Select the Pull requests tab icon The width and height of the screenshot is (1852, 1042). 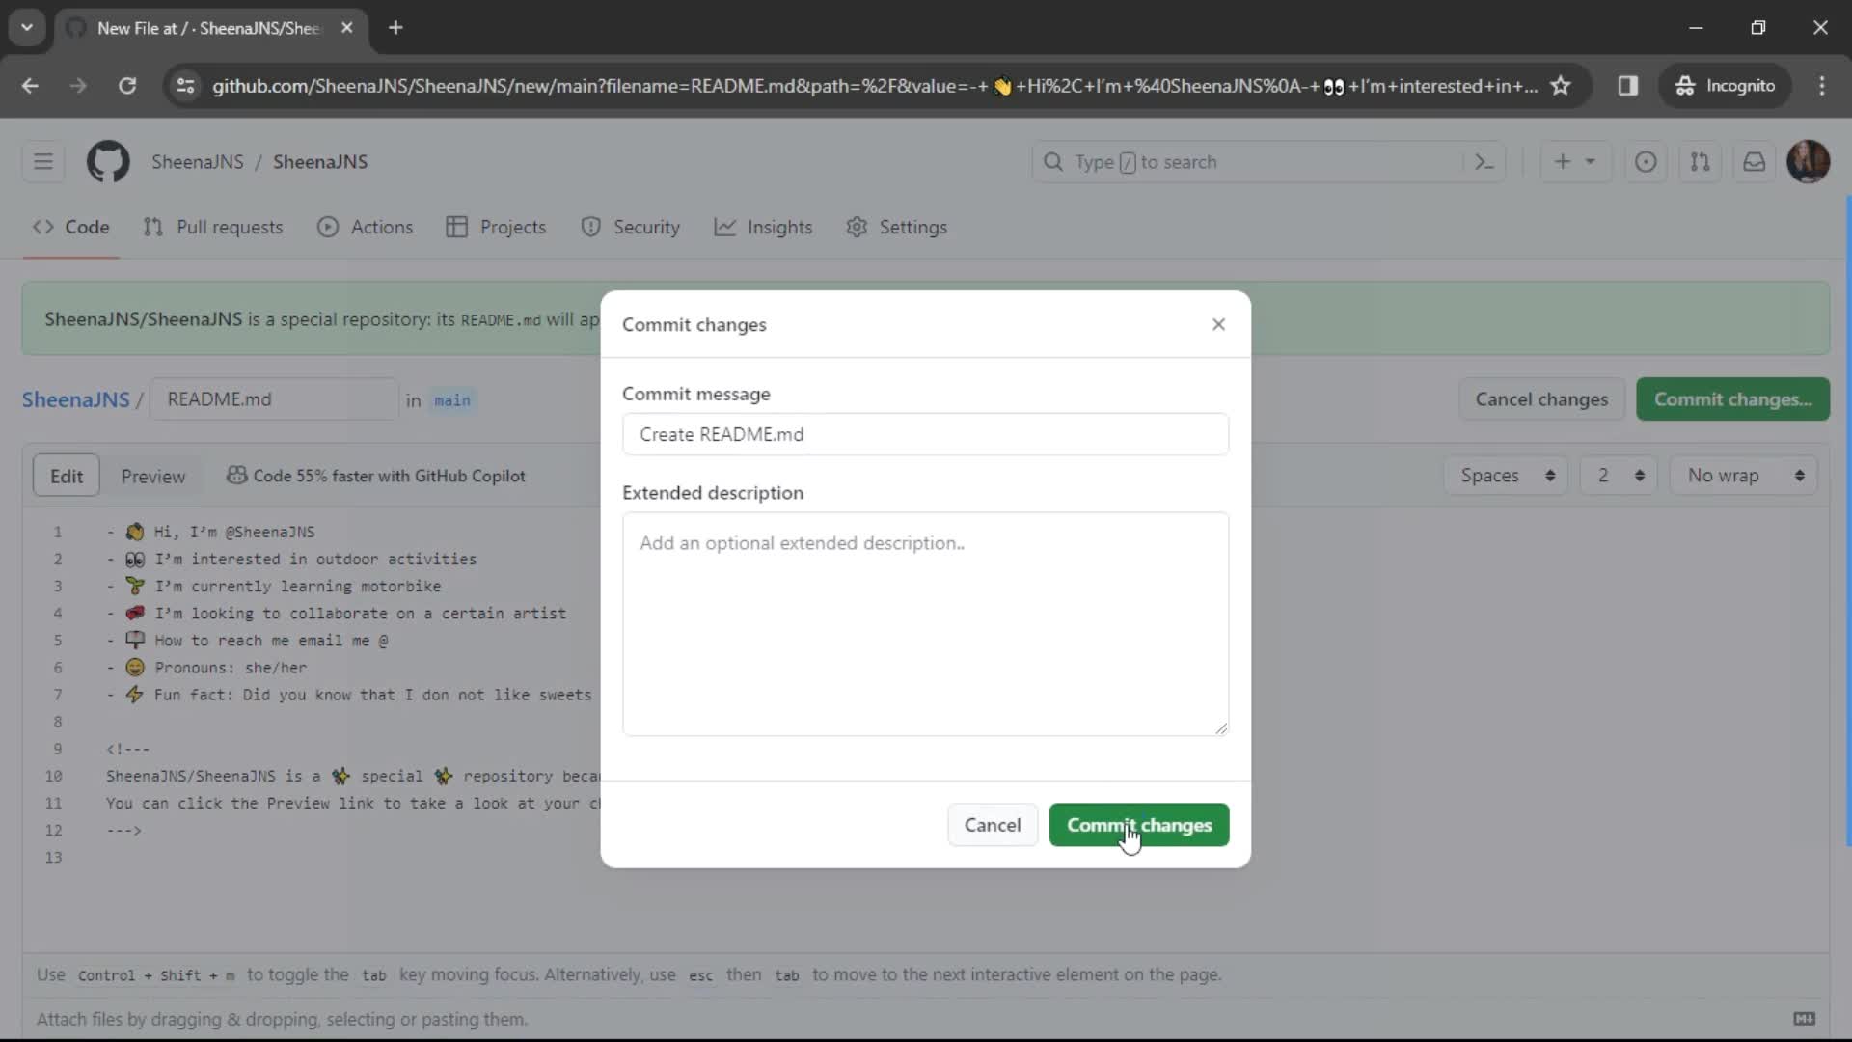pyautogui.click(x=152, y=227)
